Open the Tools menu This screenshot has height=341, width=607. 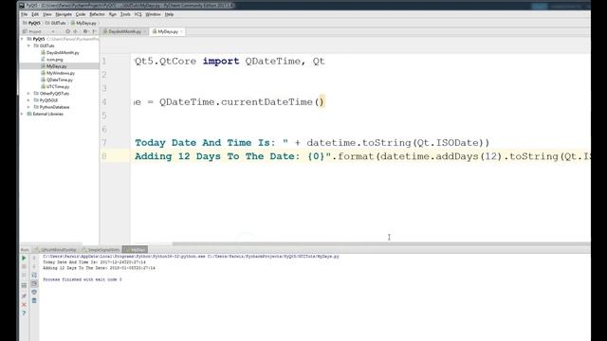point(125,14)
